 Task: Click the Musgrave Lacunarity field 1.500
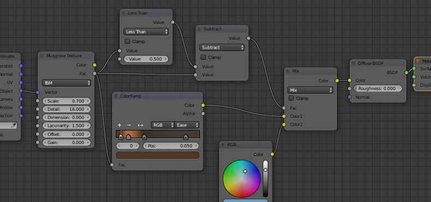(66, 126)
